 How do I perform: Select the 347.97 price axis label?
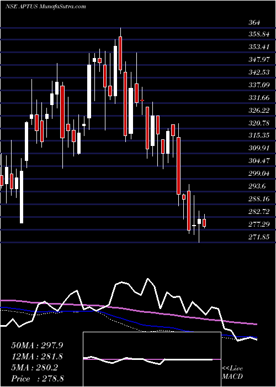[x=258, y=60]
